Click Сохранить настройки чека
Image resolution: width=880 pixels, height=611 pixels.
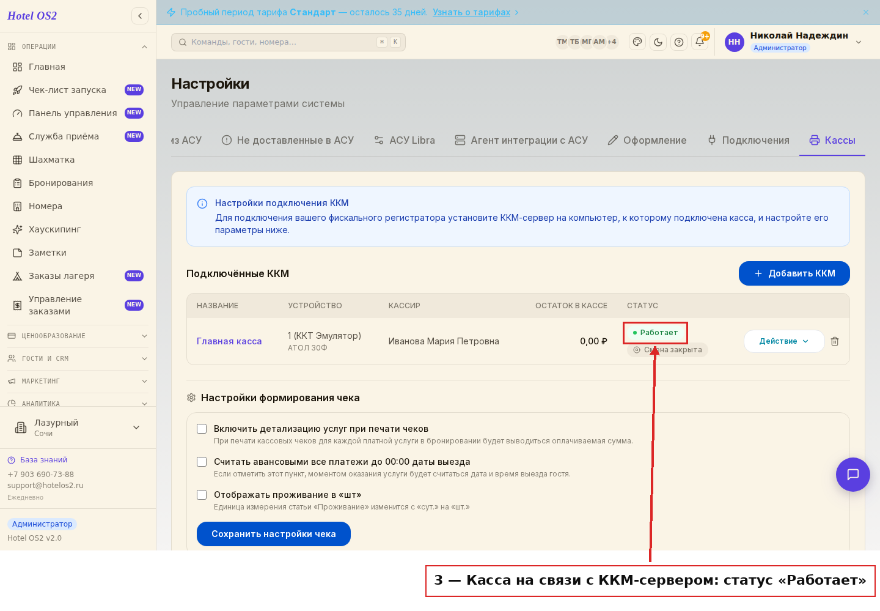[x=274, y=534]
